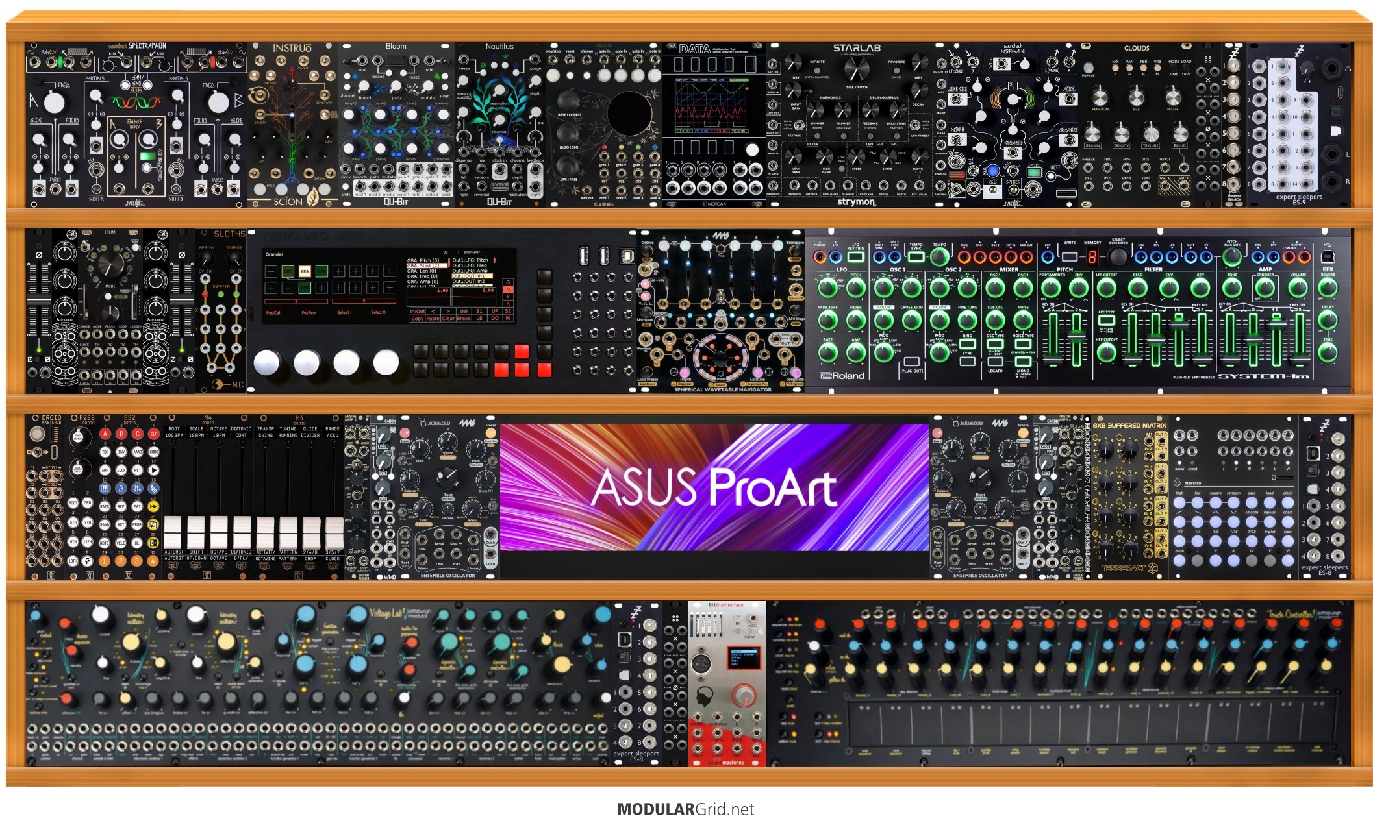Click Paste on the SSP screen
1373x823 pixels.
pyautogui.click(x=433, y=319)
